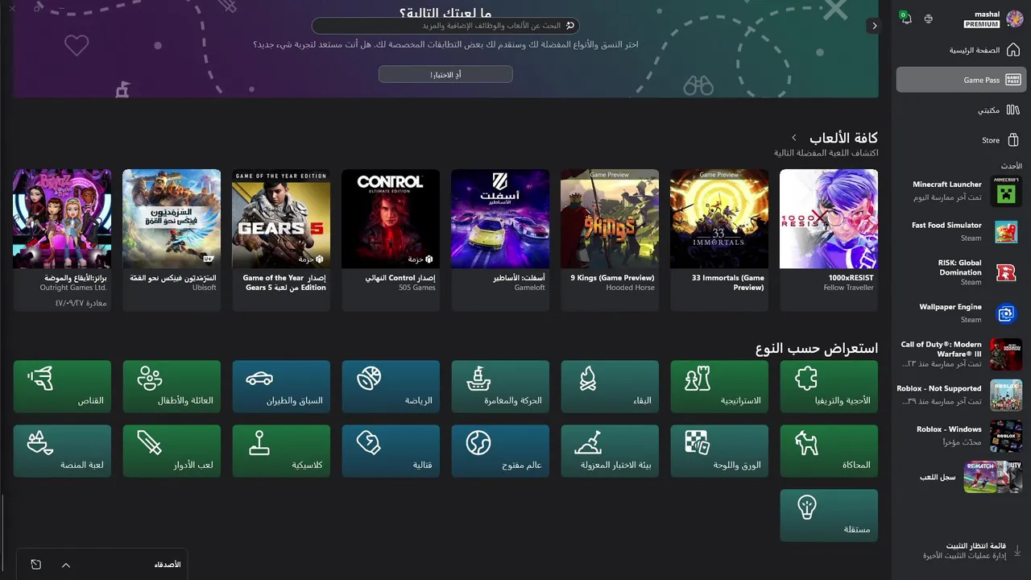Viewport: 1031px width, 580px height.
Task: Select the الأحجية والتريفيا puzzle genre tile
Action: pyautogui.click(x=829, y=387)
